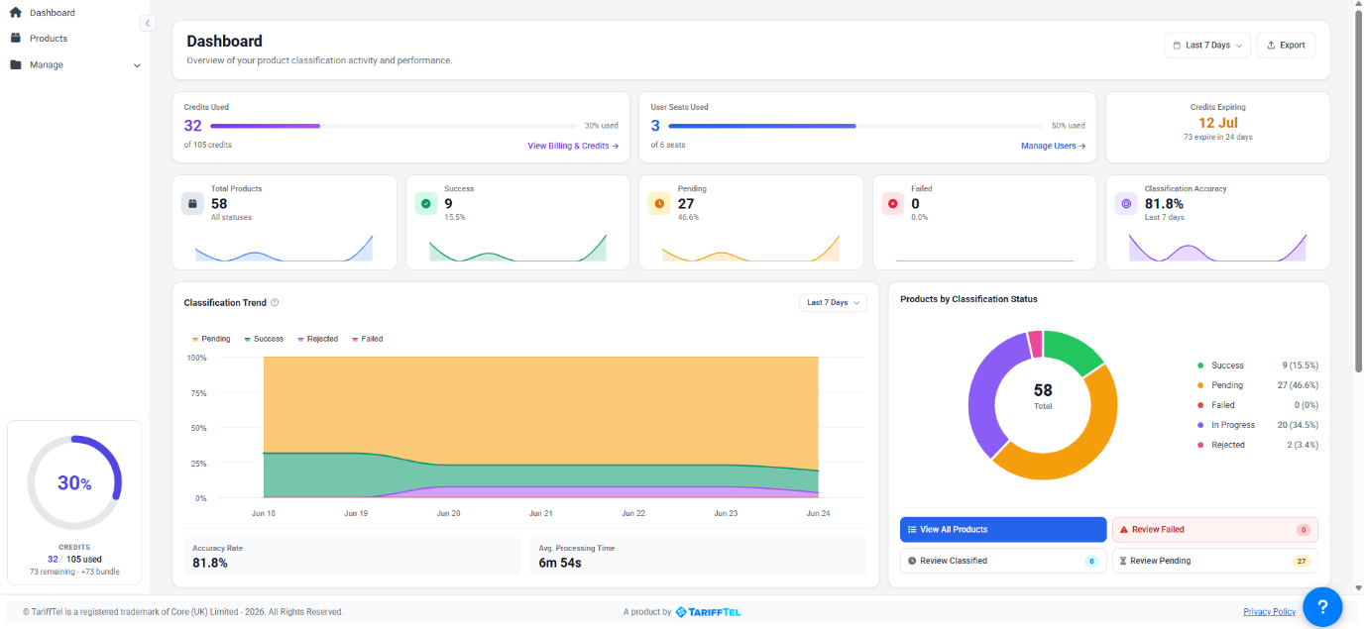The height and width of the screenshot is (629, 1364).
Task: Click the Jun 21 axis label
Action: pyautogui.click(x=541, y=513)
